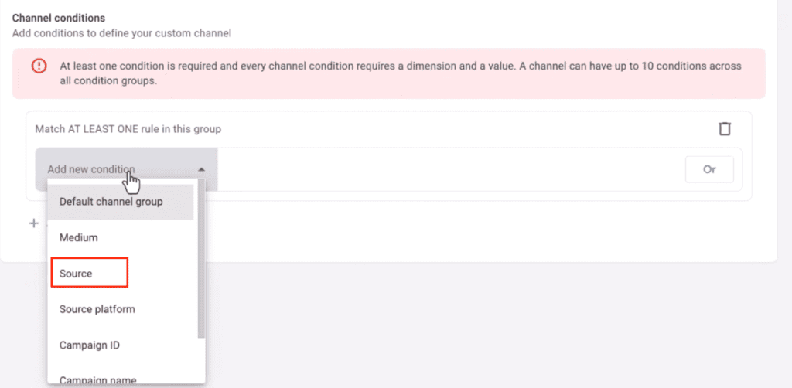The height and width of the screenshot is (388, 792).
Task: Click the Add conditions subtitle text
Action: coord(121,33)
